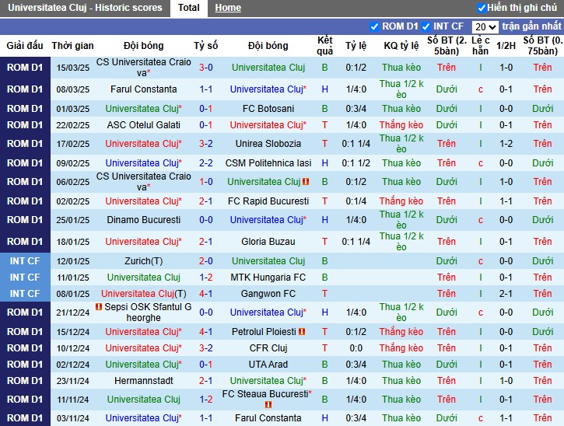Select INT CF league cell on 12/01/25
Image resolution: width=564 pixels, height=426 pixels.
pyautogui.click(x=25, y=261)
